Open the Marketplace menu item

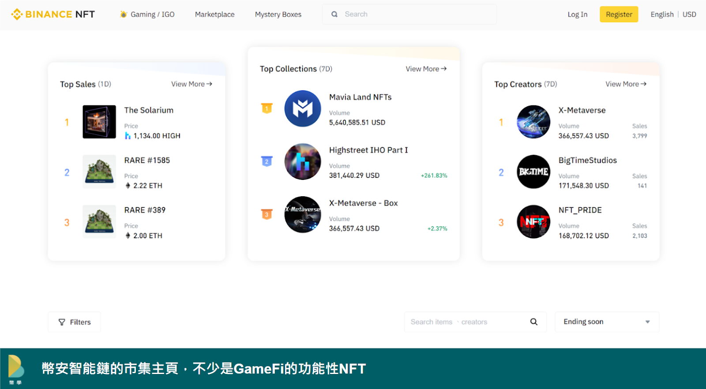pyautogui.click(x=215, y=15)
